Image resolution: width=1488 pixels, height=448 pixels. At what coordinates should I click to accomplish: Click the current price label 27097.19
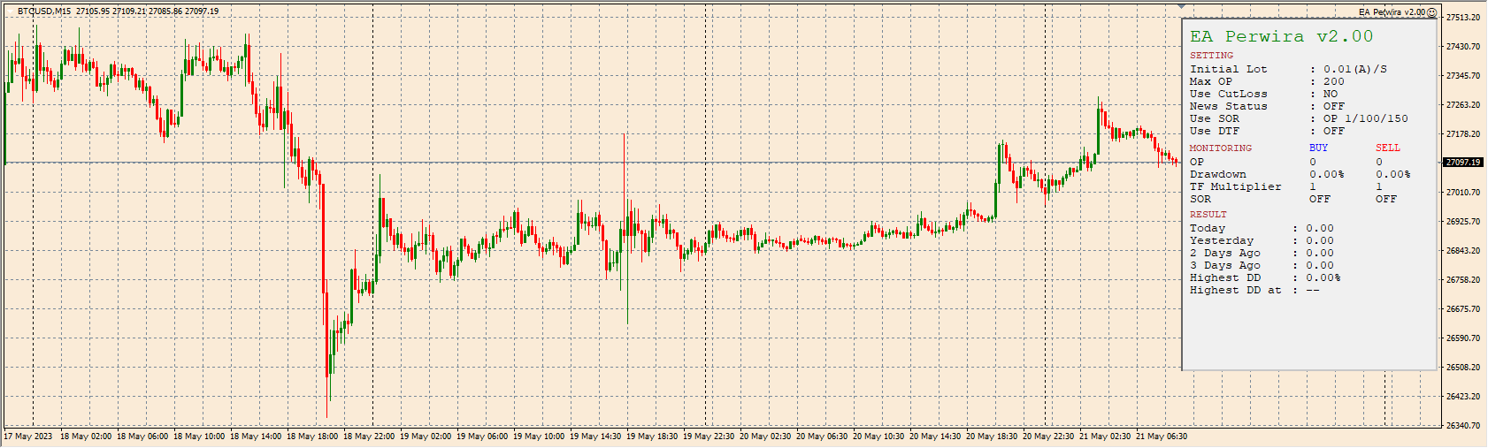click(1463, 163)
